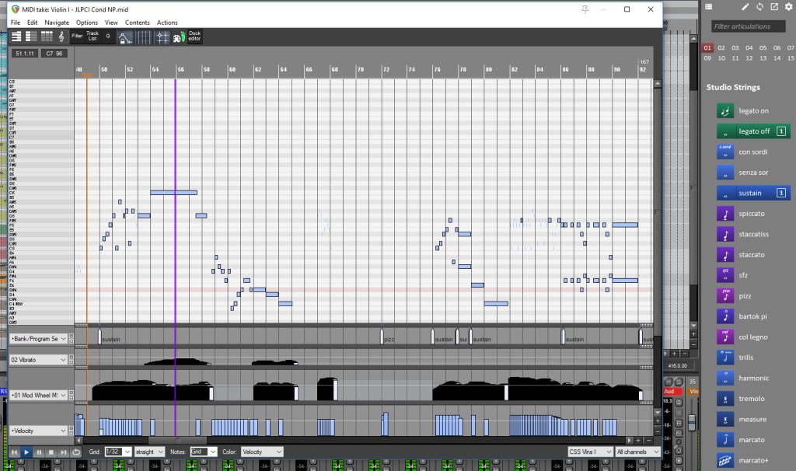Choose the tremolo articulation icon

click(x=724, y=399)
